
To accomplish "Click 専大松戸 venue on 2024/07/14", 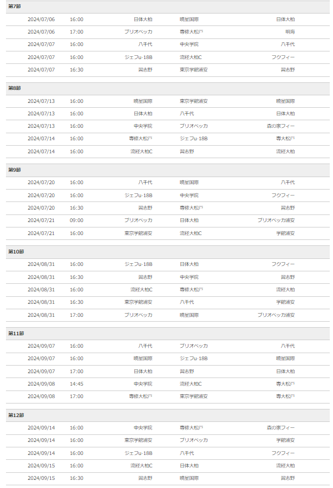I will pyautogui.click(x=285, y=139).
